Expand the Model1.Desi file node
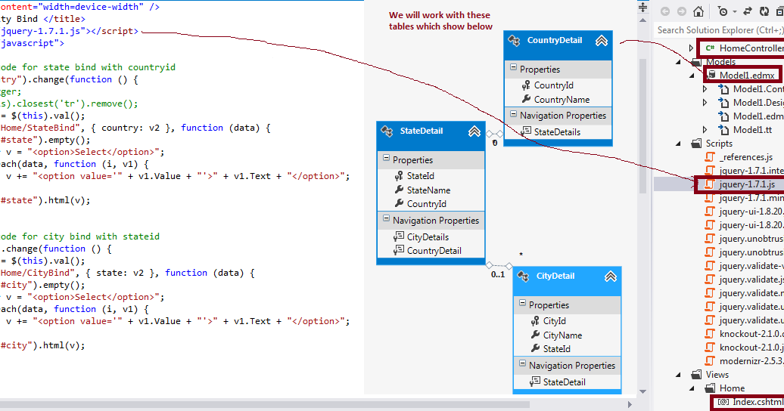The height and width of the screenshot is (411, 784). 705,103
